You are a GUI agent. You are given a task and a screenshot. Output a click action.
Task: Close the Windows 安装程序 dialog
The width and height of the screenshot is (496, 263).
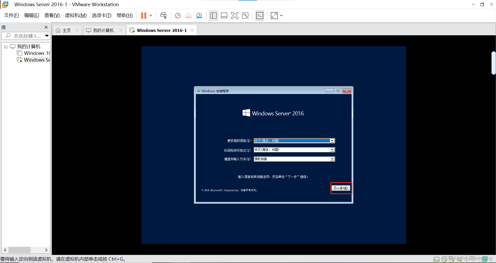pyautogui.click(x=347, y=91)
